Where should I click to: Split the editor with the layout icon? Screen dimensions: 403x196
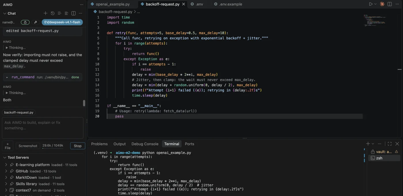click(x=390, y=4)
